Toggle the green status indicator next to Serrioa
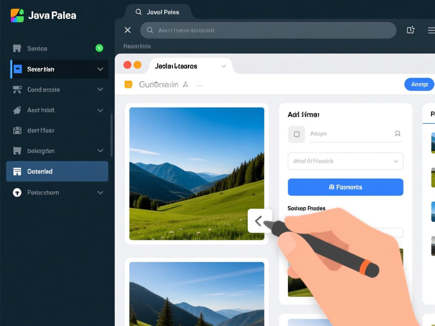Image resolution: width=435 pixels, height=326 pixels. pyautogui.click(x=99, y=48)
